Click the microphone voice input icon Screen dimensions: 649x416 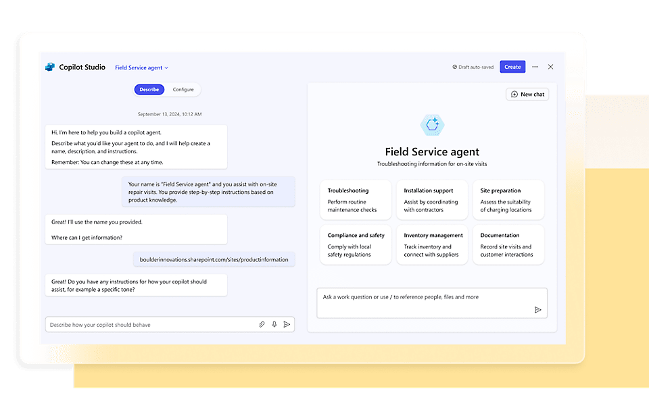pyautogui.click(x=274, y=325)
